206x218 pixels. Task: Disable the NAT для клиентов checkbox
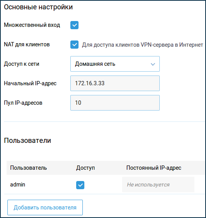74,45
